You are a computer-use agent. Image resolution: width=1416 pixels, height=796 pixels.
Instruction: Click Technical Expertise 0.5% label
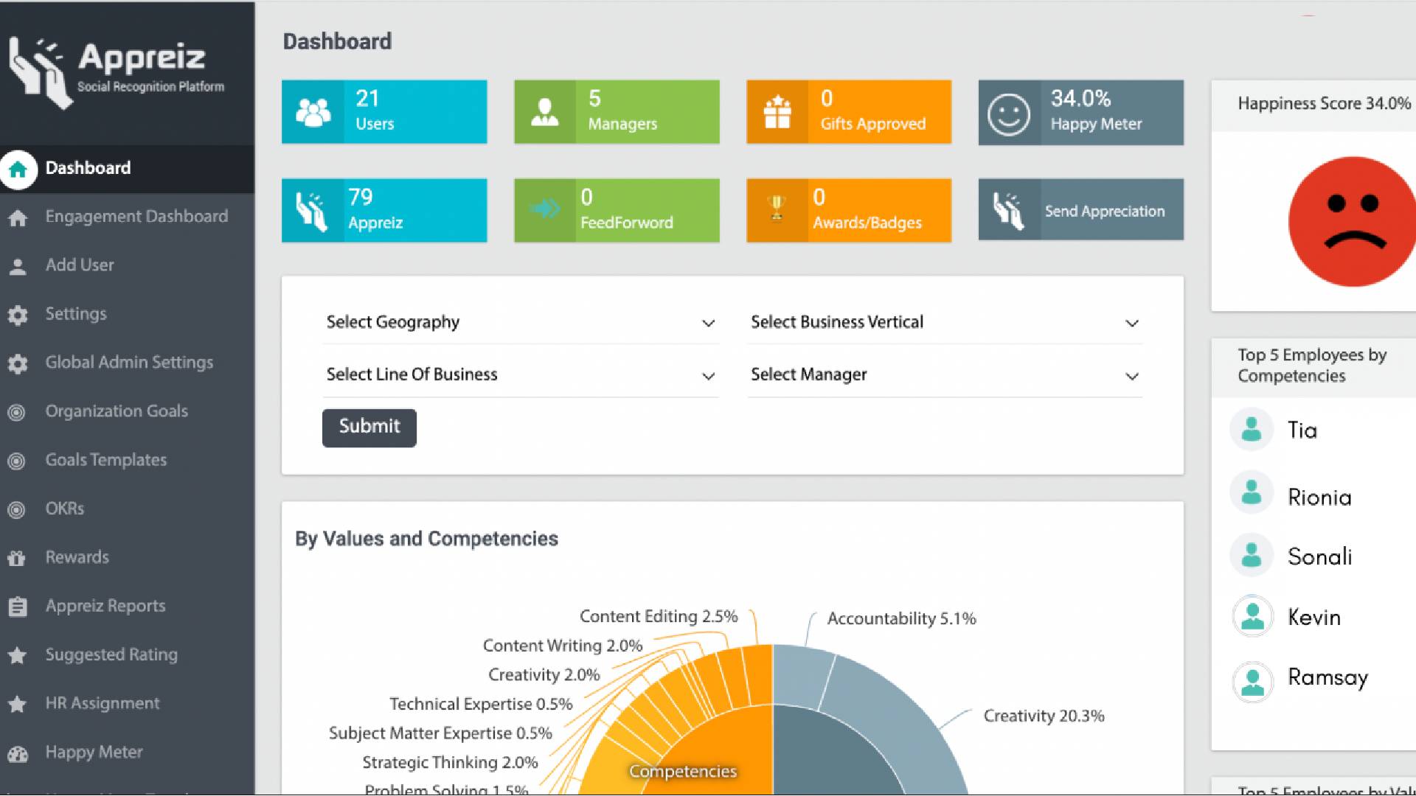point(481,705)
